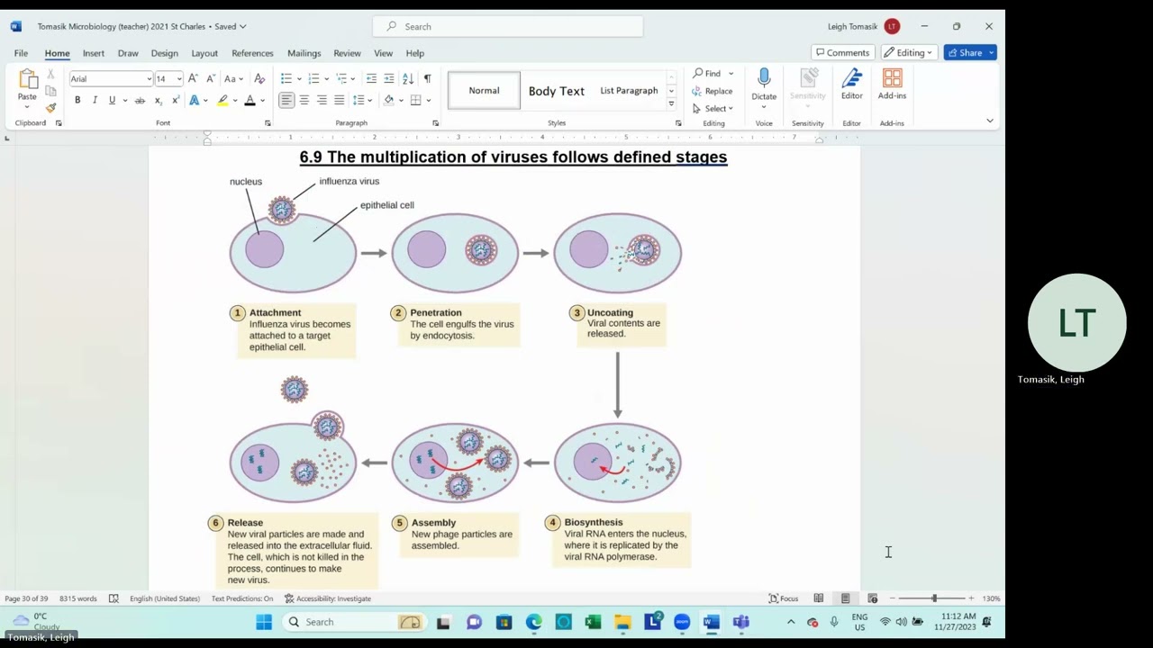Viewport: 1153px width, 648px height.
Task: Open font size dropdown
Action: [179, 79]
